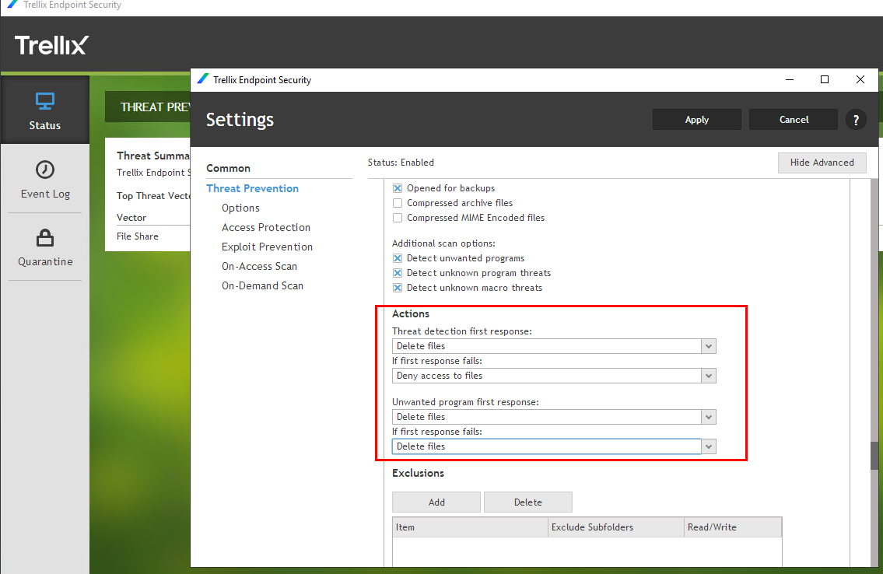The height and width of the screenshot is (574, 883).
Task: Open Options under Threat Prevention
Action: 240,208
